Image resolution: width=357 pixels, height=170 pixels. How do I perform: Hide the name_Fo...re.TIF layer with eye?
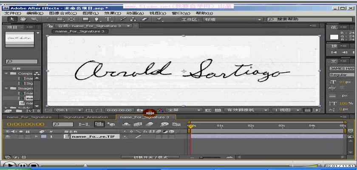tap(8, 136)
